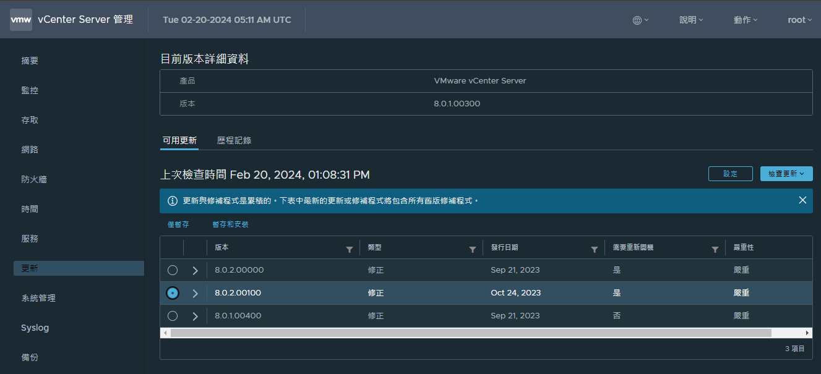
Task: Open the 檢查更新 dropdown button
Action: pyautogui.click(x=786, y=174)
